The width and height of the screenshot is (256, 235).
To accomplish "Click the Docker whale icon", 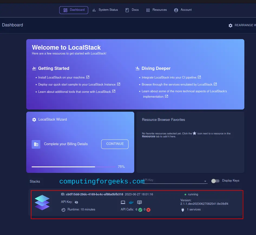I will click(131, 202).
